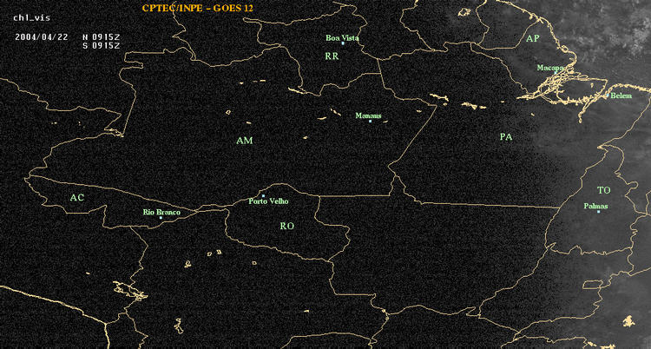Click the Rio Branco city marker dot

point(161,218)
